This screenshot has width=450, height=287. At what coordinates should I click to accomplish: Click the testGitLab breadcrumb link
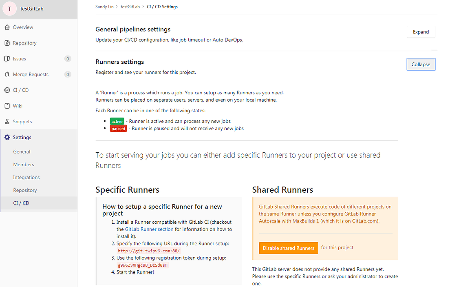pyautogui.click(x=130, y=7)
